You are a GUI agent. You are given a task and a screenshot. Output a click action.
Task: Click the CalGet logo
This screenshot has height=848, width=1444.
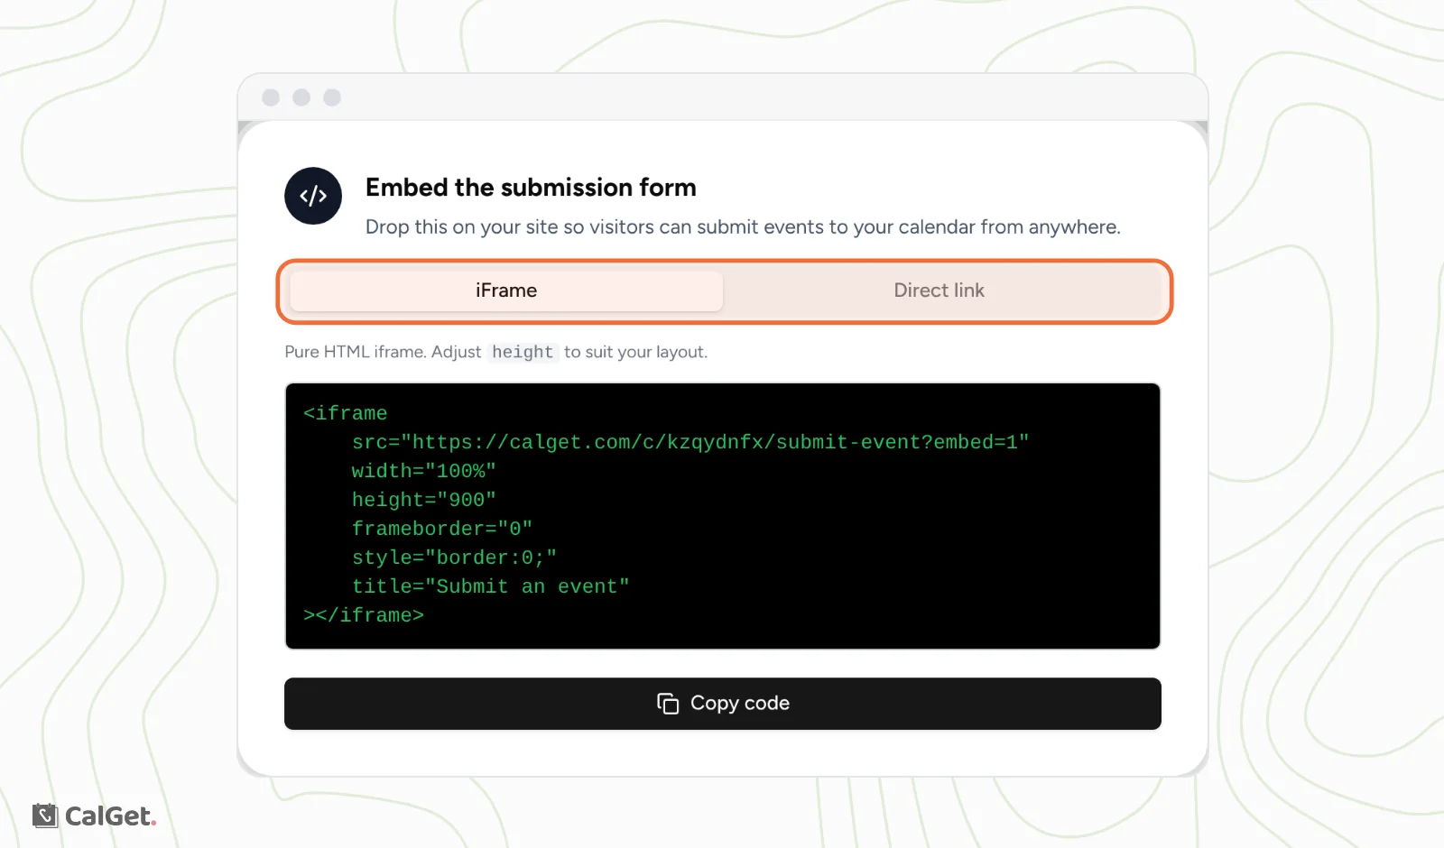[x=95, y=816]
